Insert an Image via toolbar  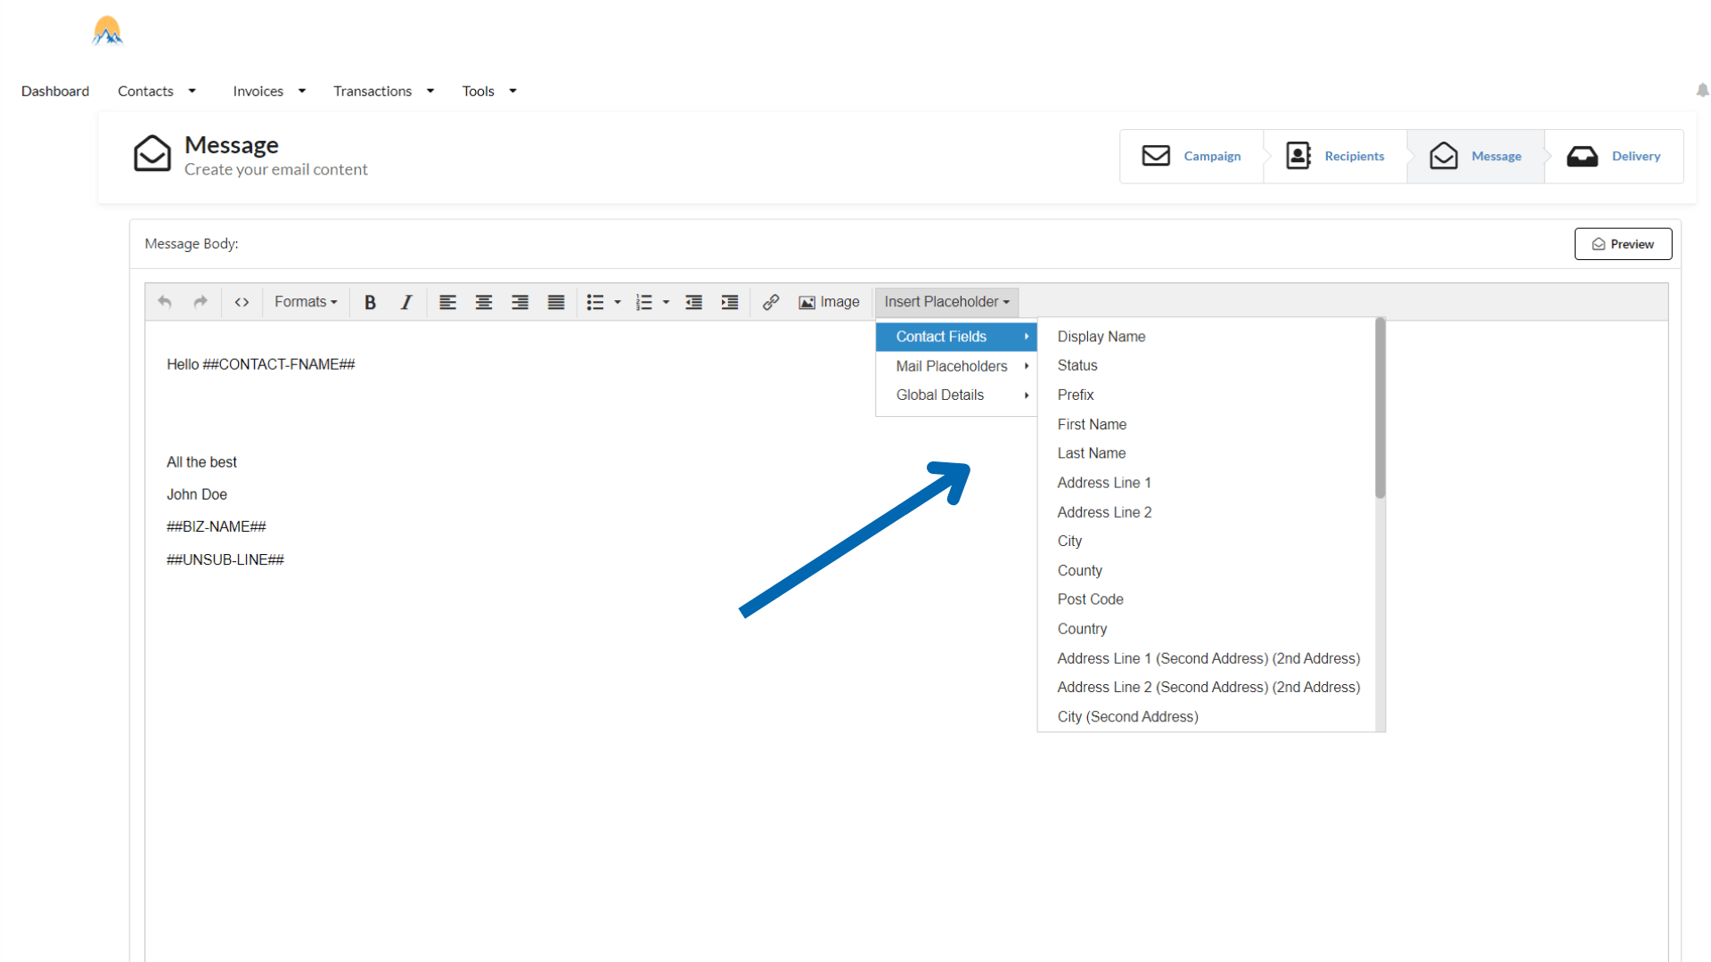click(x=829, y=302)
